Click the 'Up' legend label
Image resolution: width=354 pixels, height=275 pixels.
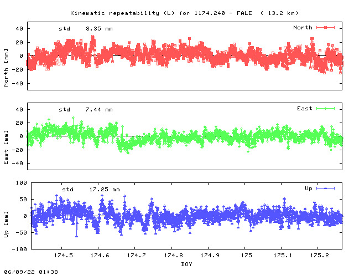coord(309,189)
